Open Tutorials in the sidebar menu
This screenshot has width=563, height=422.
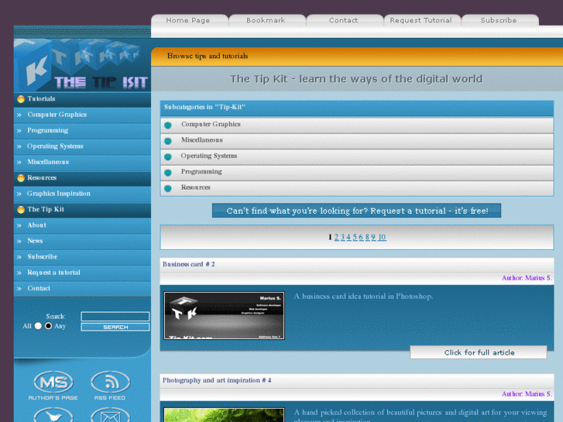pyautogui.click(x=41, y=99)
